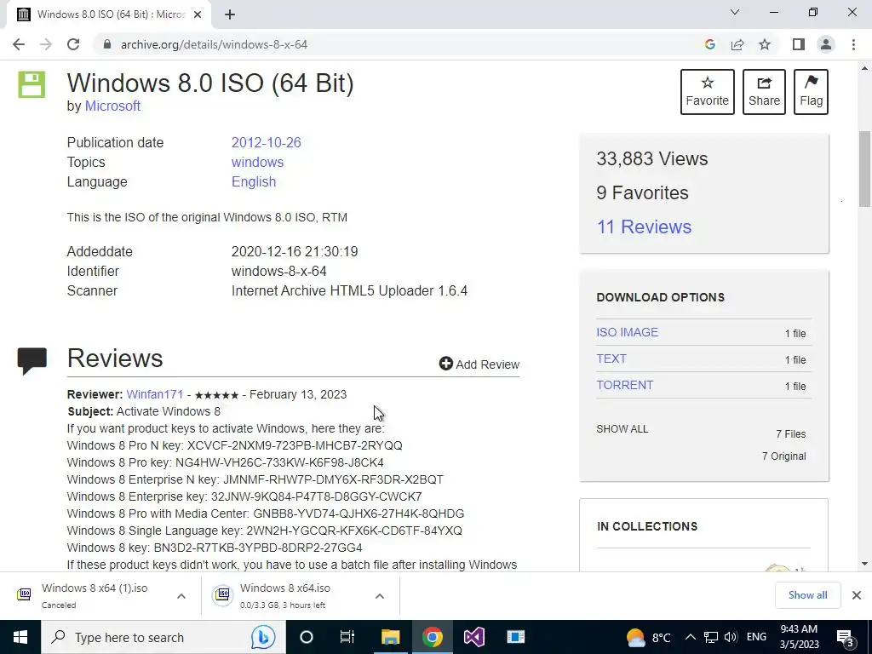This screenshot has height=654, width=872.
Task: Click the weather 8°C widget
Action: [x=648, y=637]
